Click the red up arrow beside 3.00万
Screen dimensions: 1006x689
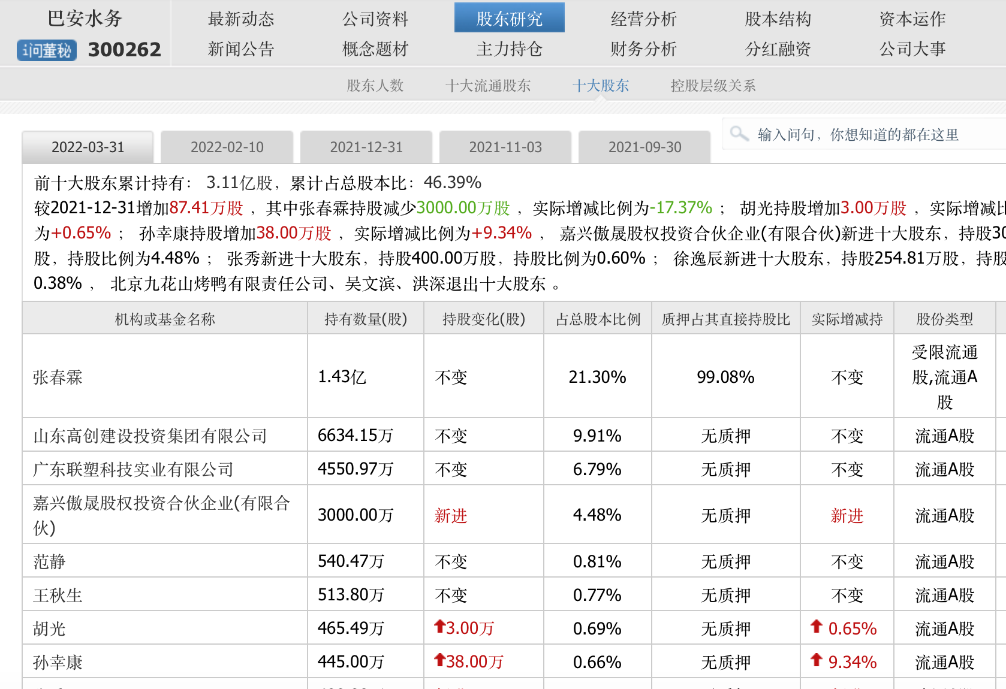click(439, 627)
